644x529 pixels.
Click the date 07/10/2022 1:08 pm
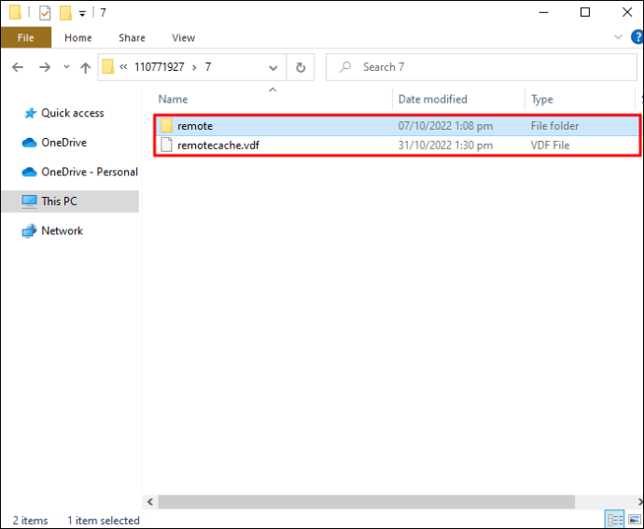pyautogui.click(x=445, y=126)
